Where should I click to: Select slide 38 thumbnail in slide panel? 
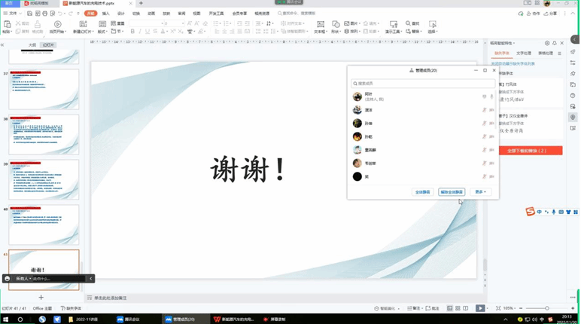pyautogui.click(x=44, y=135)
